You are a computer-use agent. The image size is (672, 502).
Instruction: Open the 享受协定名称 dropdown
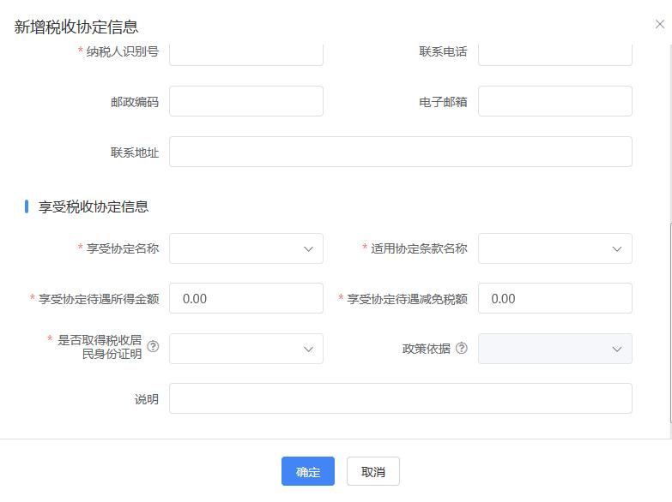(245, 248)
